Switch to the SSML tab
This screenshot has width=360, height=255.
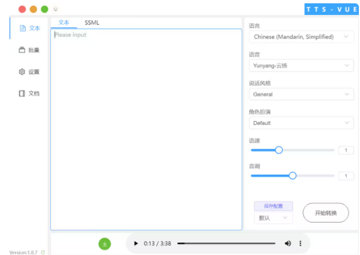pyautogui.click(x=92, y=22)
